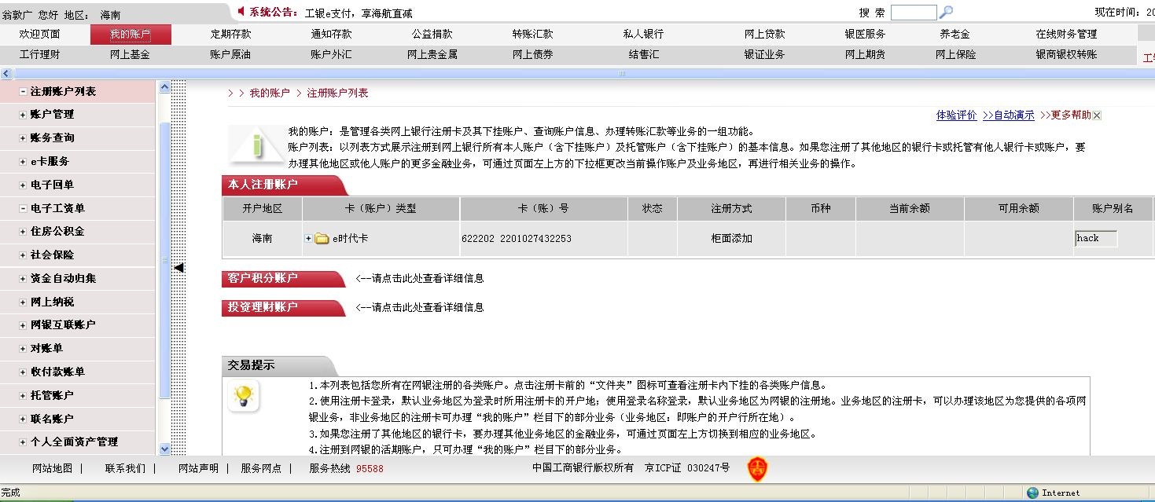Screen dimensions: 1155x502
Task: Click the sidebar collapse black arrow
Action: [178, 268]
